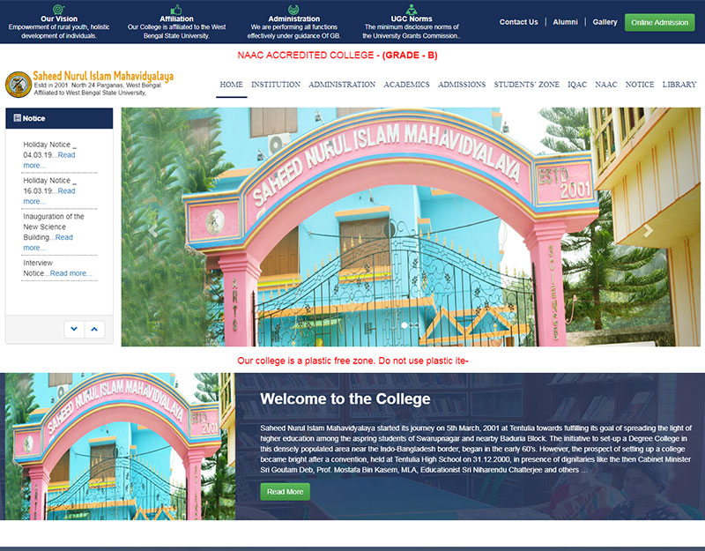
Task: Open the ADMISSIONS menu
Action: point(462,84)
